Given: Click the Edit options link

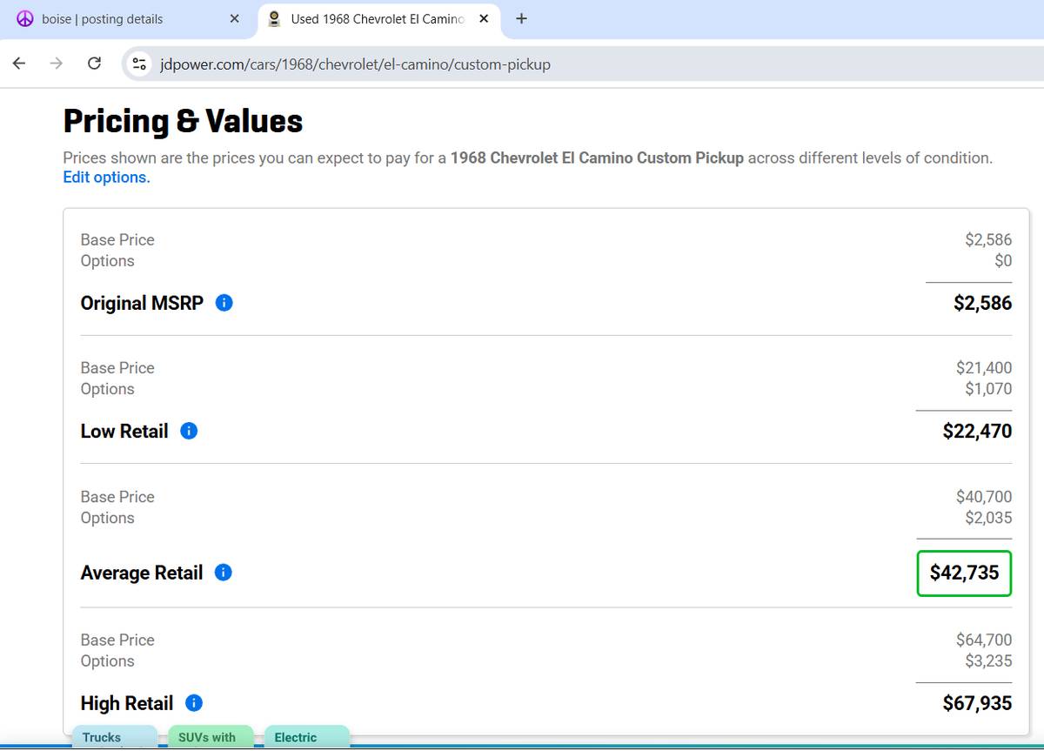Looking at the screenshot, I should (106, 178).
